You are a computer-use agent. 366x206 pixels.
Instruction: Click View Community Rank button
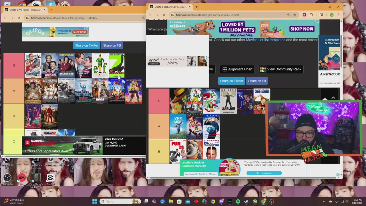pos(281,69)
